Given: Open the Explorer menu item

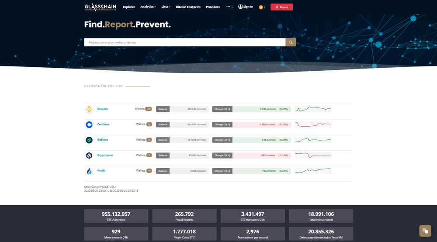Looking at the screenshot, I should [129, 7].
